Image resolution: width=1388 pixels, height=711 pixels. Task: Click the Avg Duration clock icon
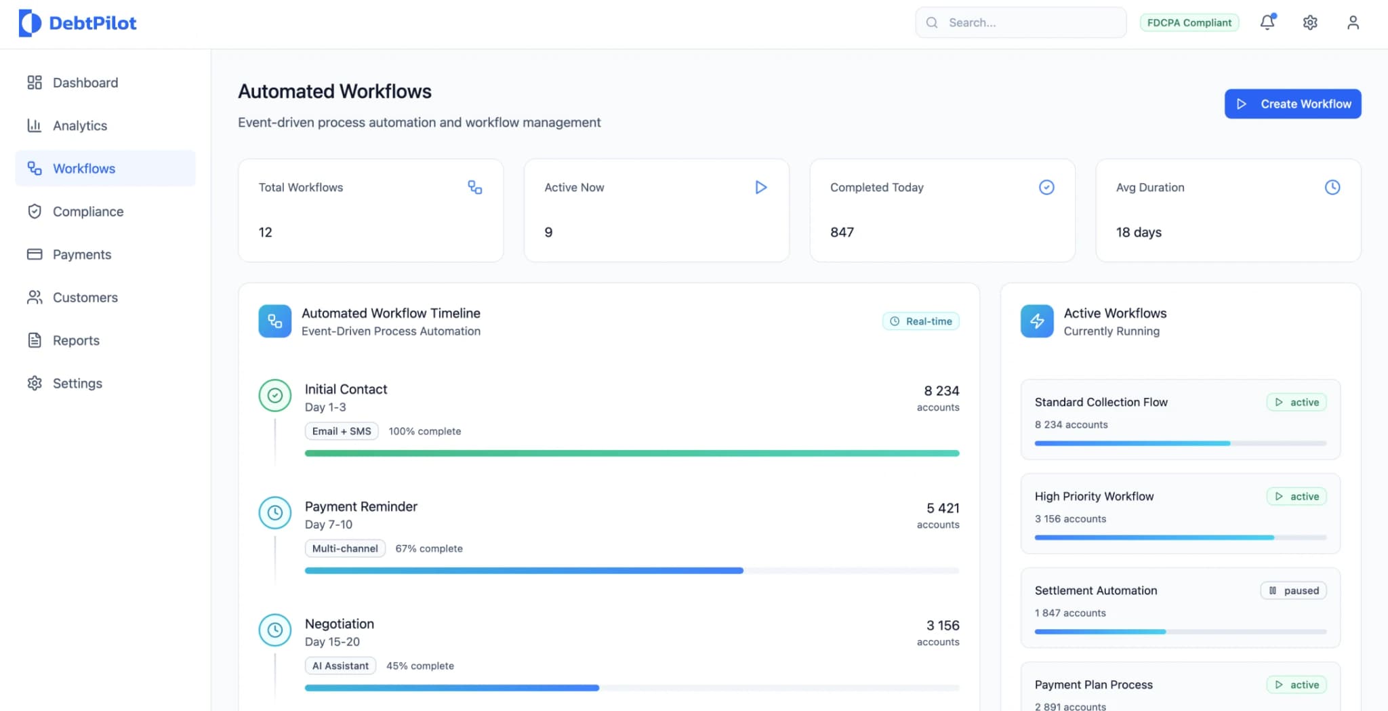1332,188
